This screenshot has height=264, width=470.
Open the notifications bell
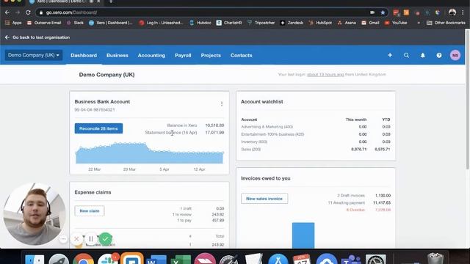tap(423, 55)
